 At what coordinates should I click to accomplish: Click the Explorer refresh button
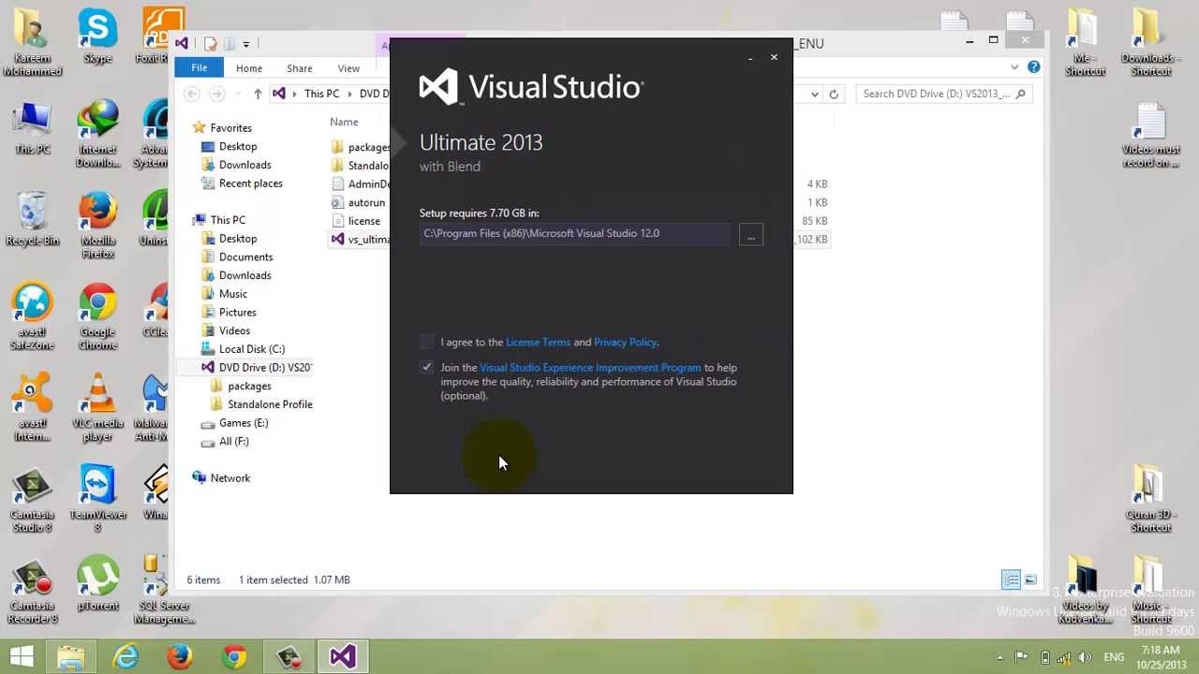[834, 94]
